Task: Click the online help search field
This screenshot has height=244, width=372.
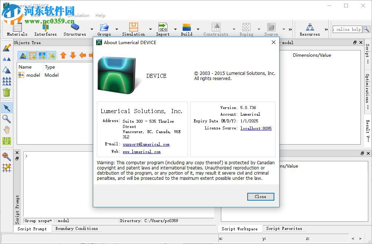Action: [347, 29]
